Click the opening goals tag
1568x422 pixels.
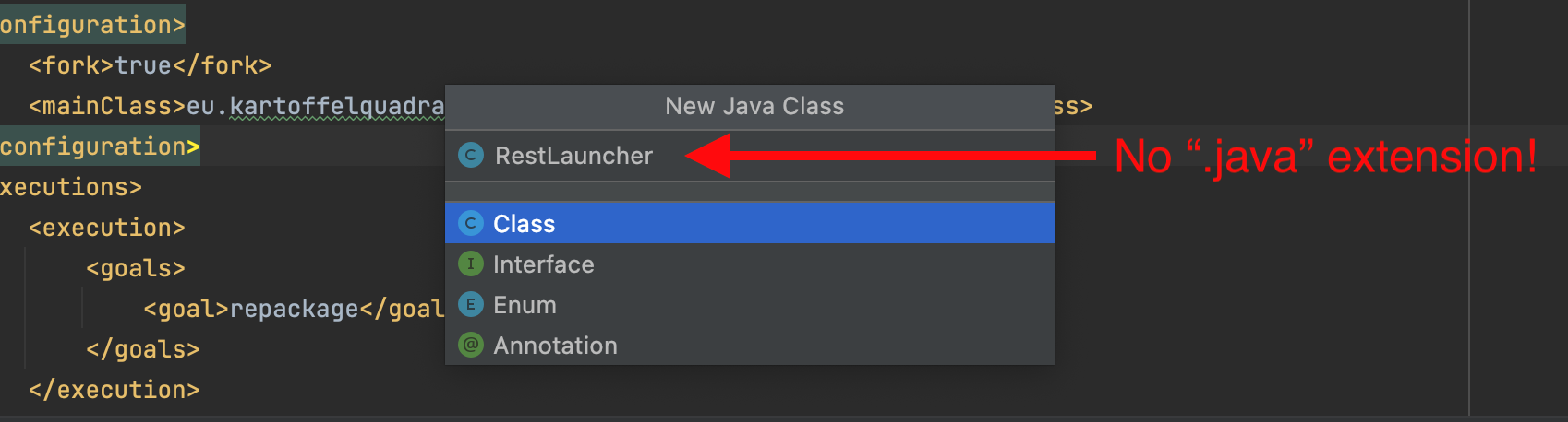pos(136,268)
